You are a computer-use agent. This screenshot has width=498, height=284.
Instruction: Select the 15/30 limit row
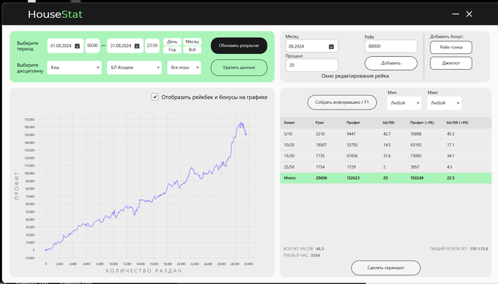pos(386,156)
